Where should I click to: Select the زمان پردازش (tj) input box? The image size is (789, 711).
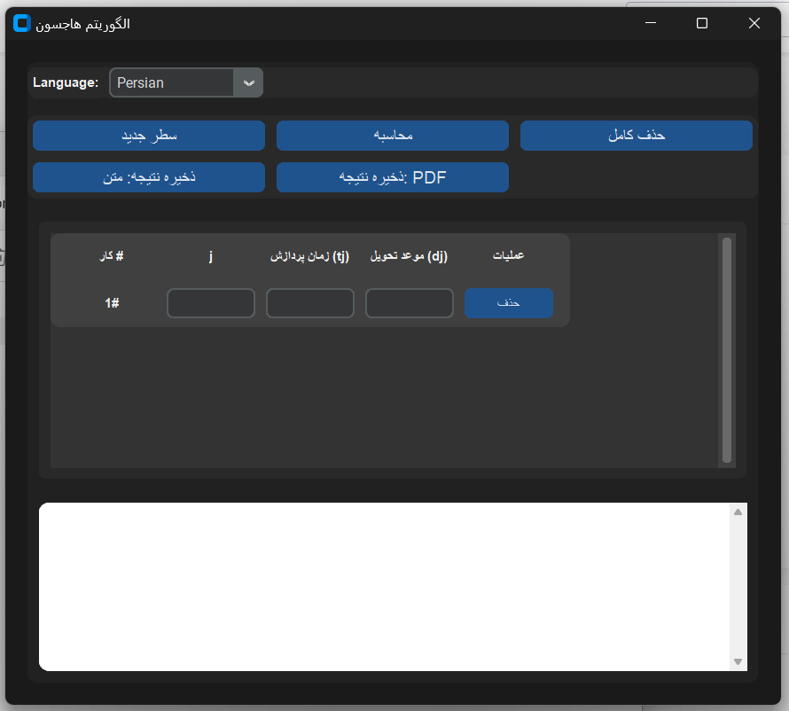[310, 303]
